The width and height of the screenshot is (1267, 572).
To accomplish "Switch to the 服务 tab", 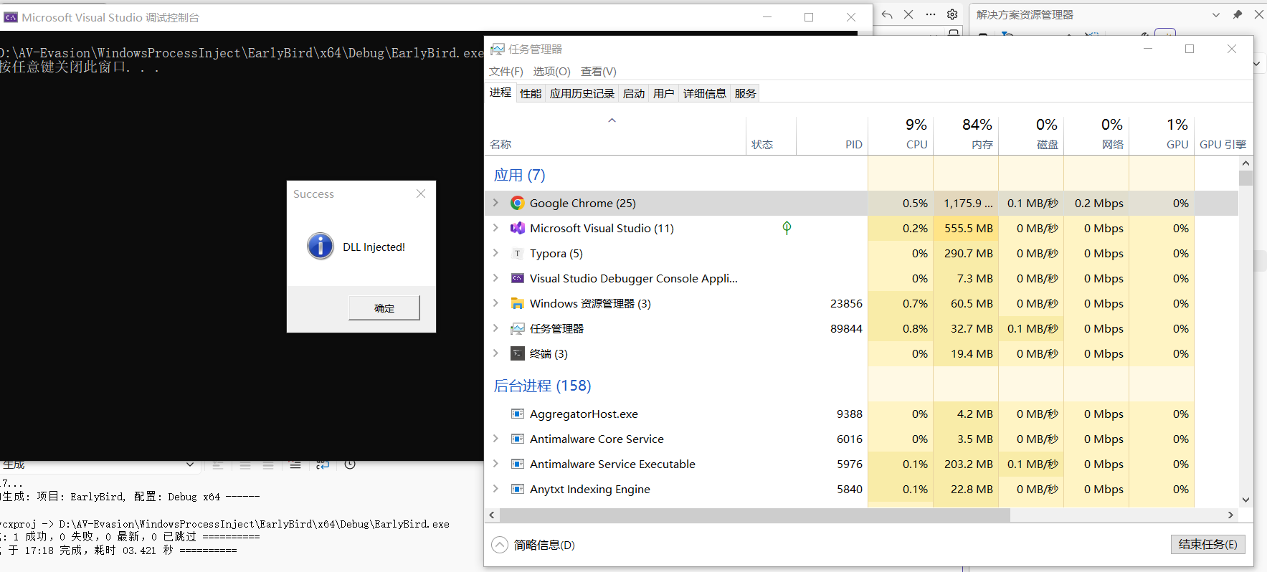I will click(x=746, y=94).
